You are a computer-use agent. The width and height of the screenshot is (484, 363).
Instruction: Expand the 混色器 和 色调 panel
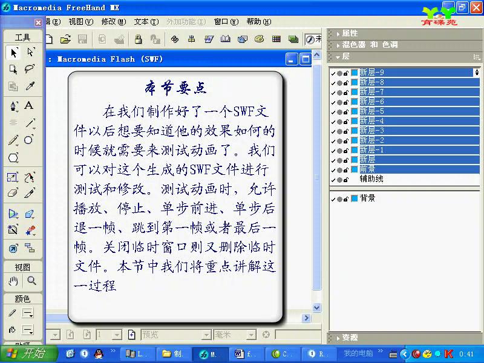338,45
